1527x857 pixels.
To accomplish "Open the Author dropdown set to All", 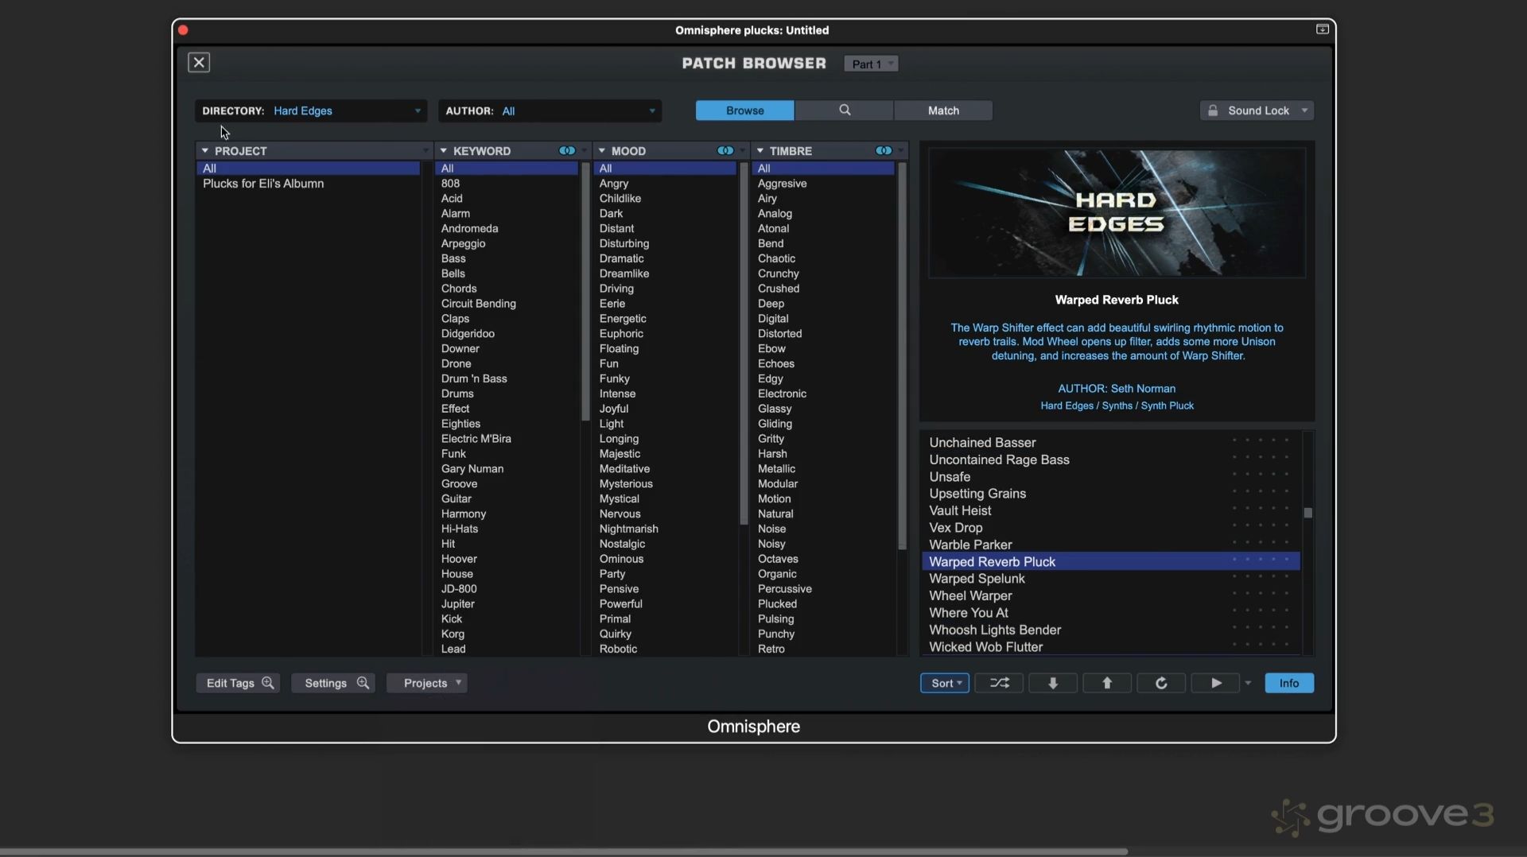I will click(x=550, y=111).
